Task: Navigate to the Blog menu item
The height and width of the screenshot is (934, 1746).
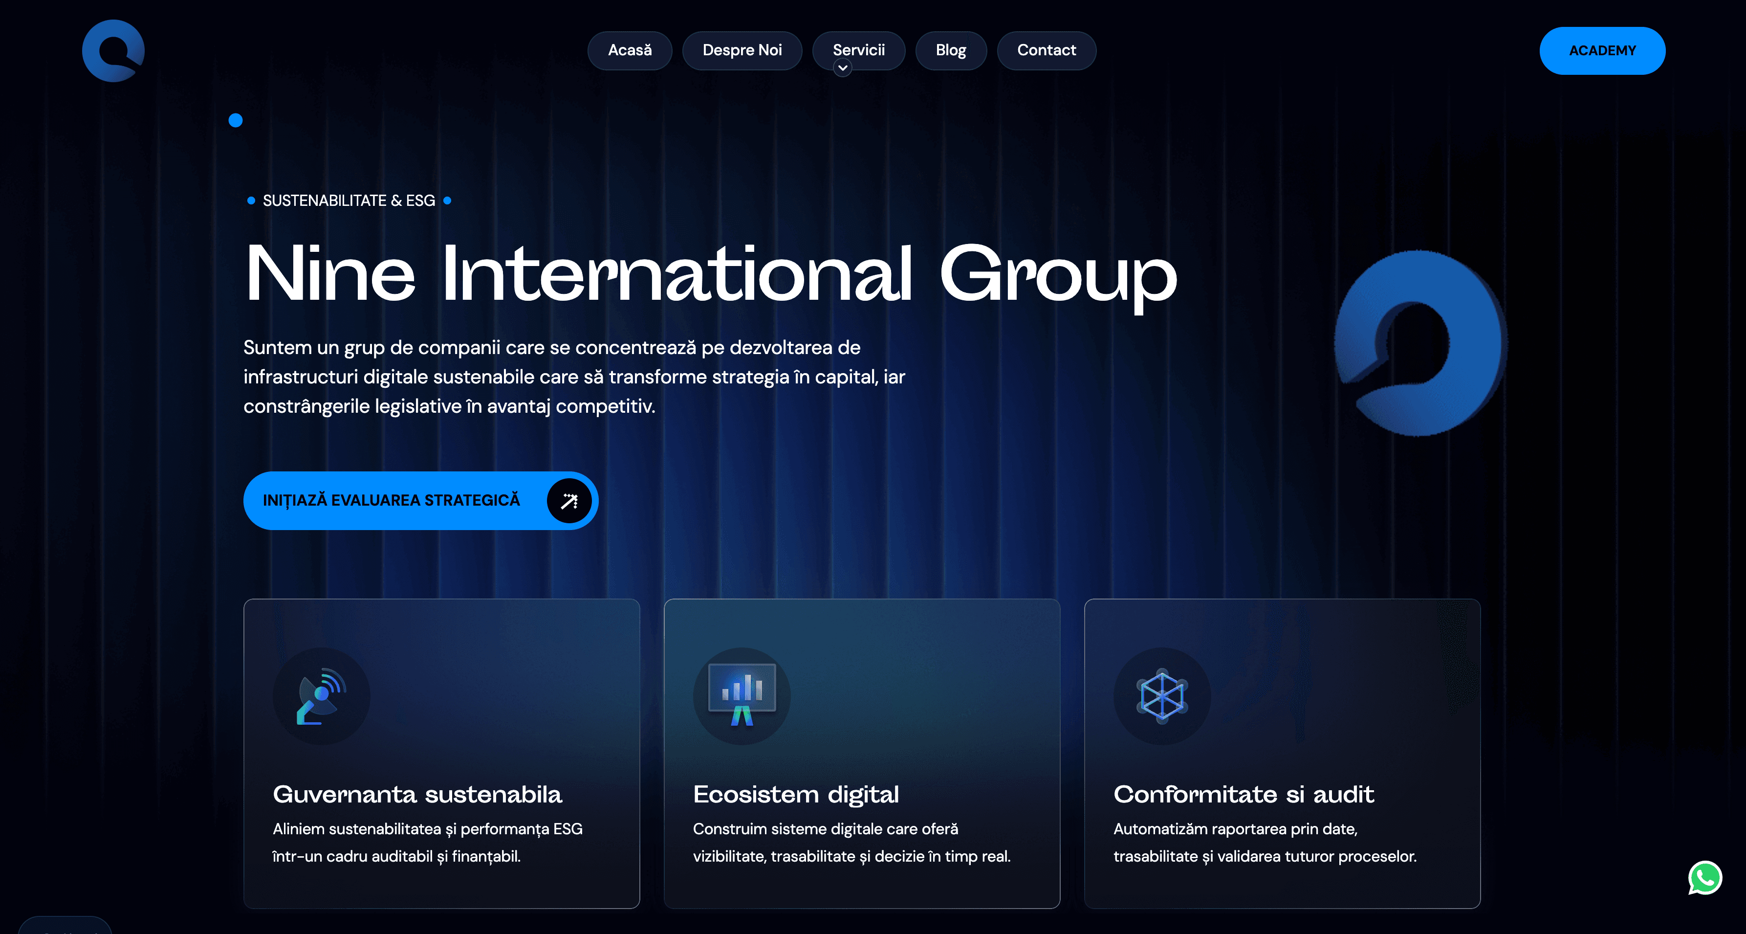Action: tap(951, 50)
